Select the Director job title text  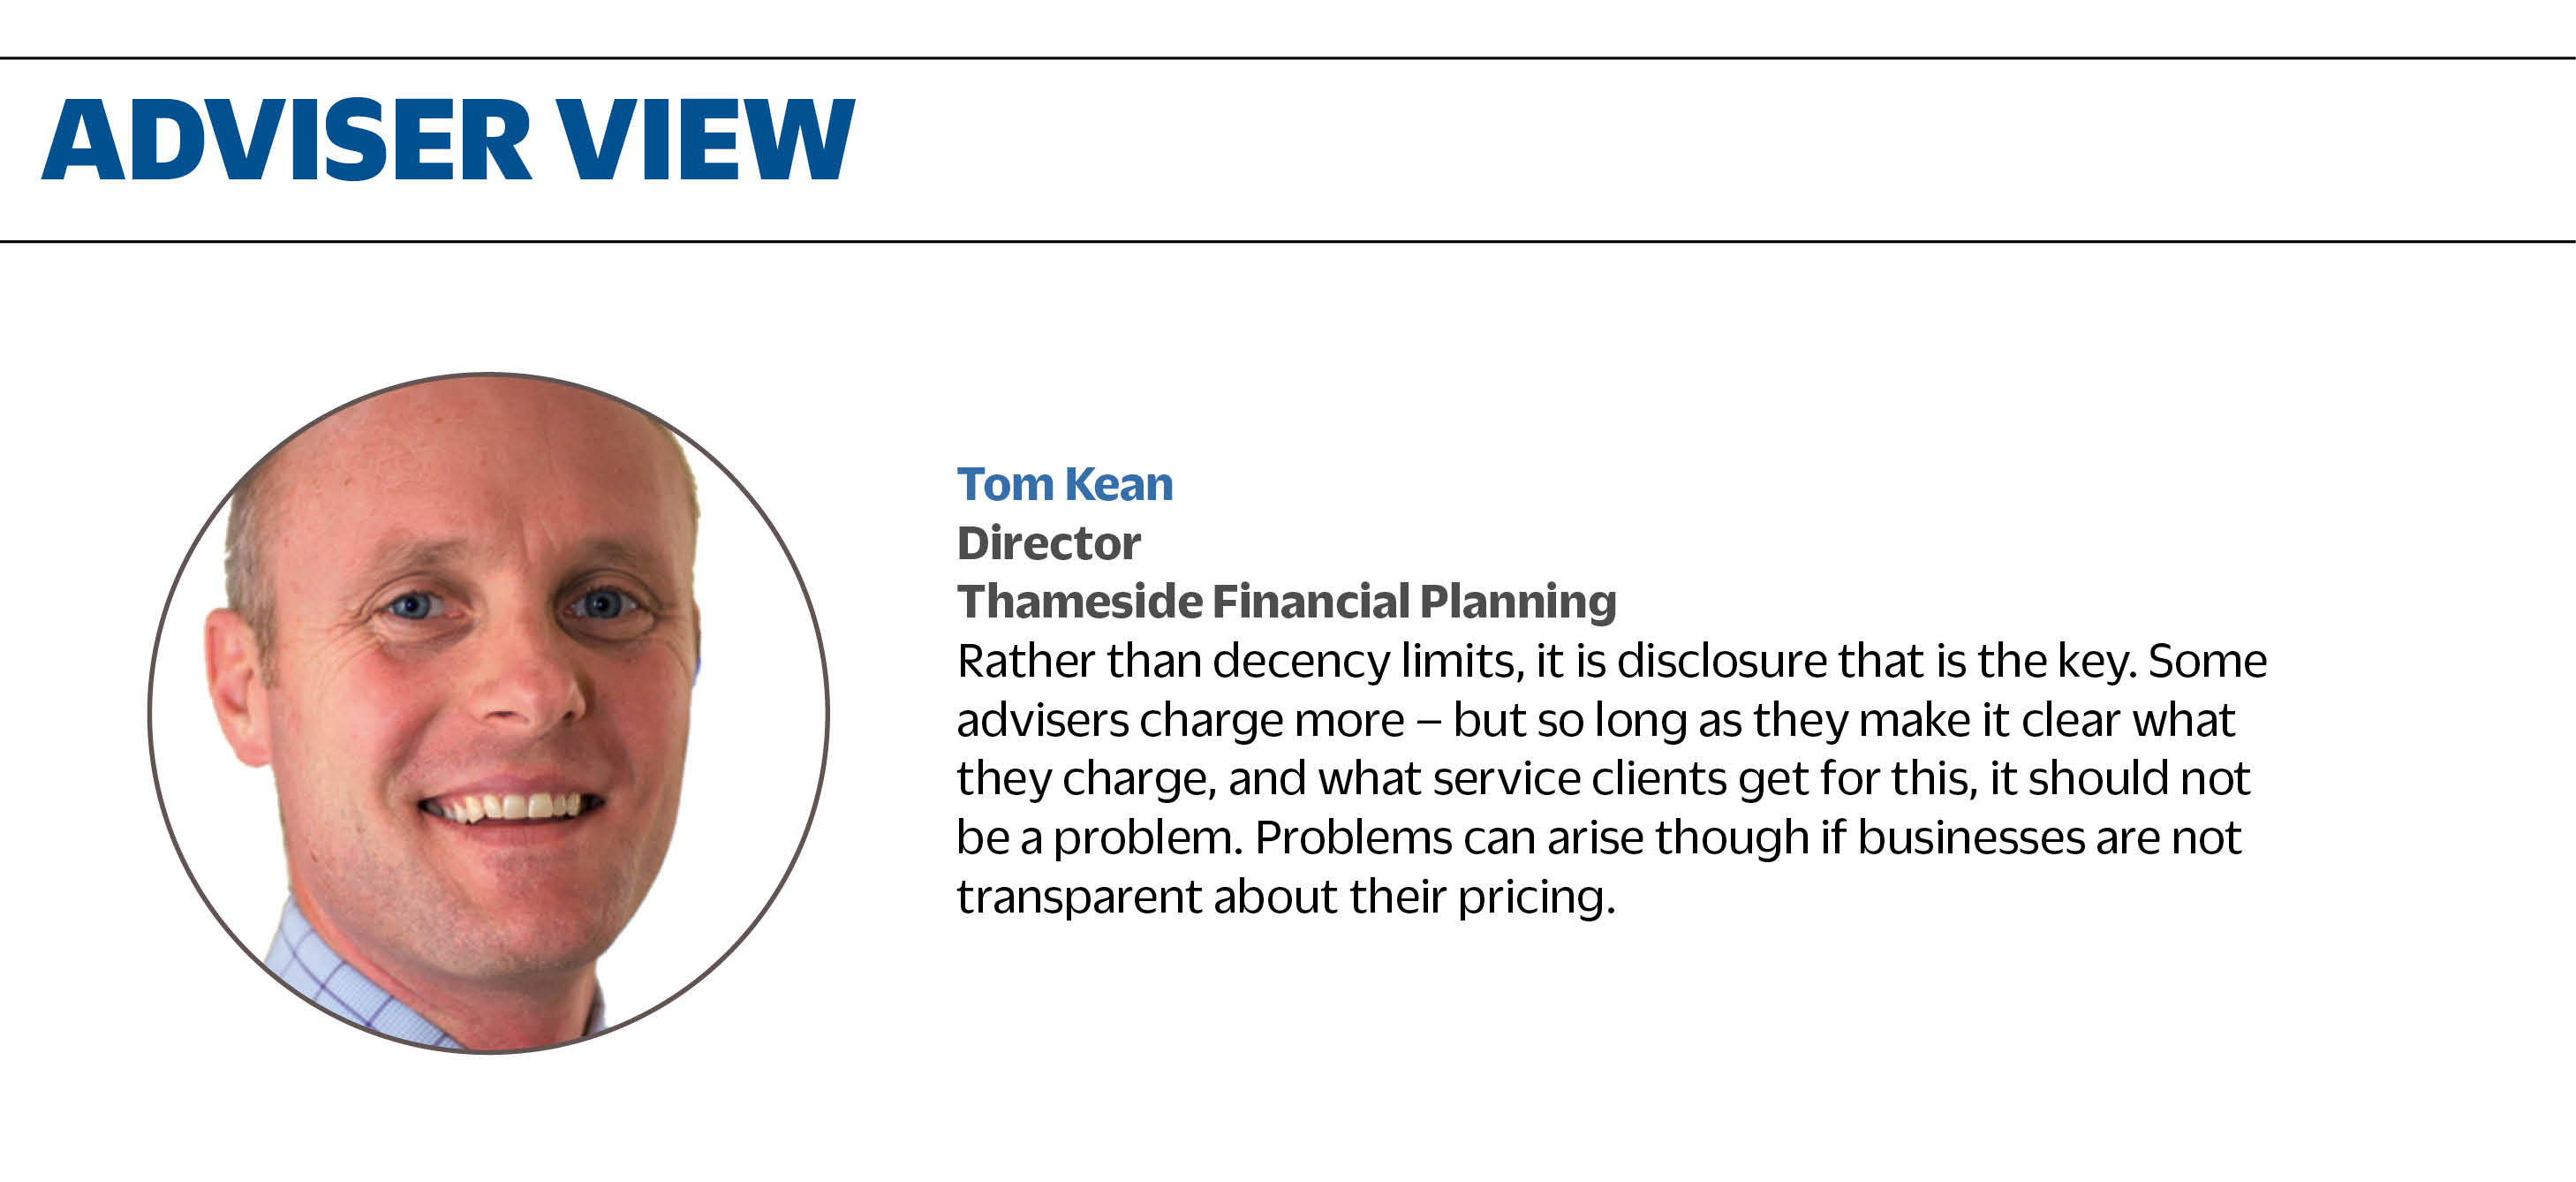1048,543
